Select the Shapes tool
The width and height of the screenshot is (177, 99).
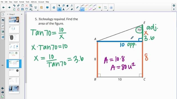(63, 5)
